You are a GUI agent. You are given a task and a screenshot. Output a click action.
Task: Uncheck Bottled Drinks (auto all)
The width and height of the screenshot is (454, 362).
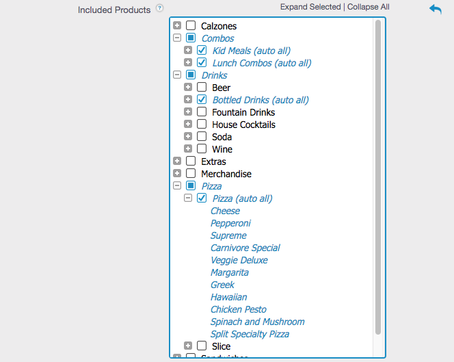pyautogui.click(x=202, y=100)
